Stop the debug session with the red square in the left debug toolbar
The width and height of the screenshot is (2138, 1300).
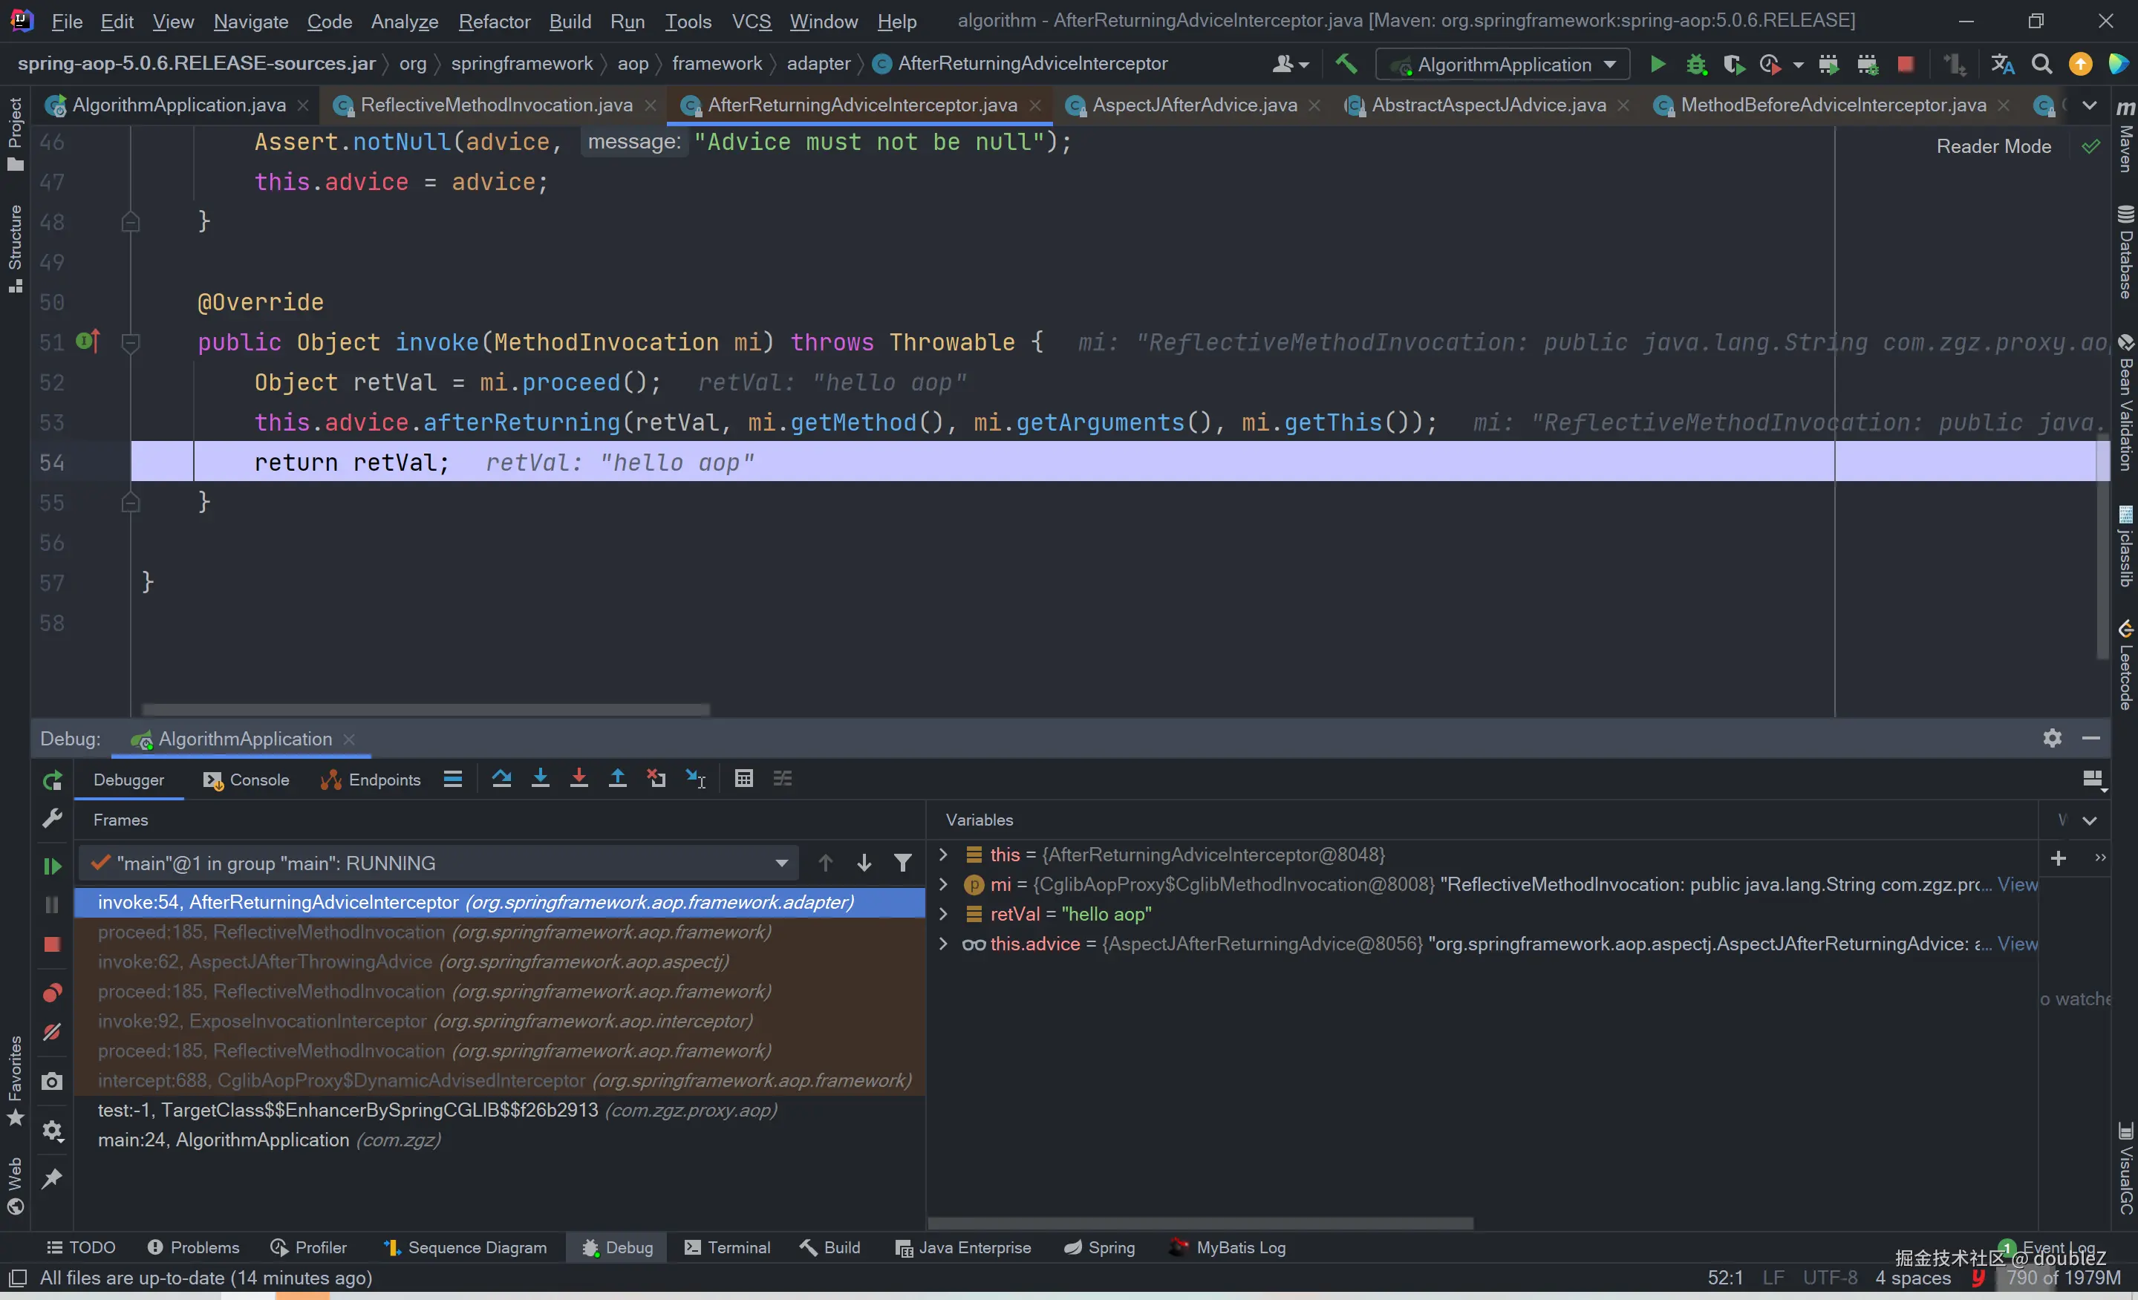[x=52, y=944]
